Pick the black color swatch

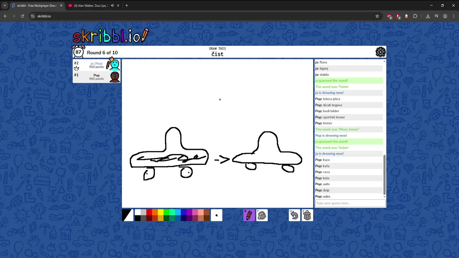pyautogui.click(x=138, y=218)
